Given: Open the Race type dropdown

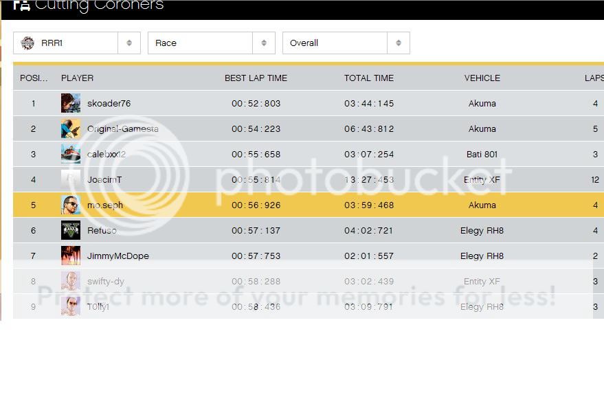Looking at the screenshot, I should click(x=212, y=43).
